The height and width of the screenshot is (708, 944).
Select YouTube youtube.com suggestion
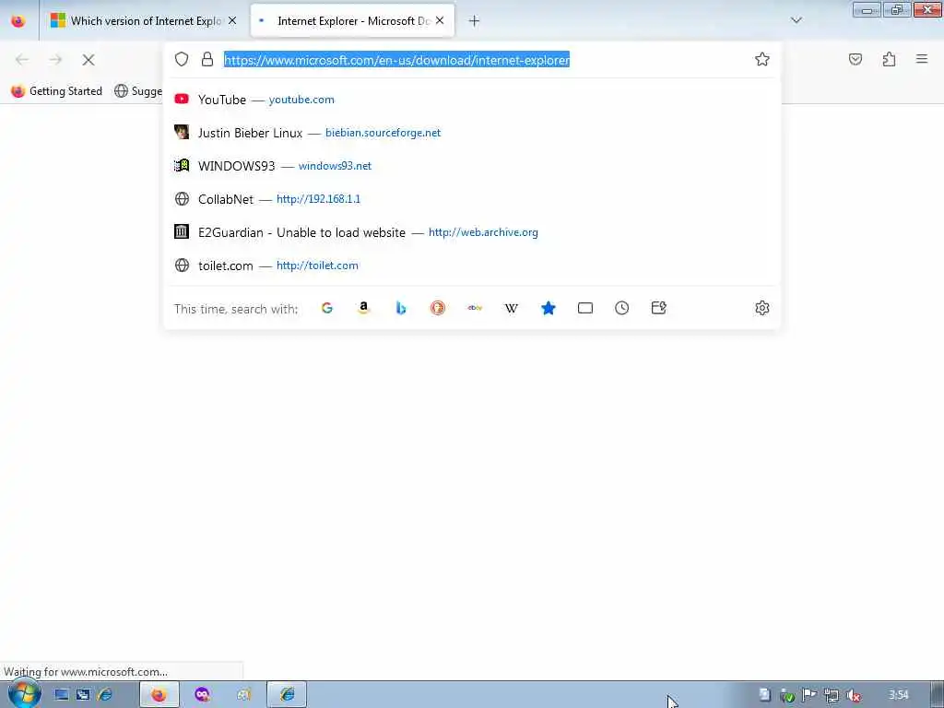pyautogui.click(x=472, y=100)
